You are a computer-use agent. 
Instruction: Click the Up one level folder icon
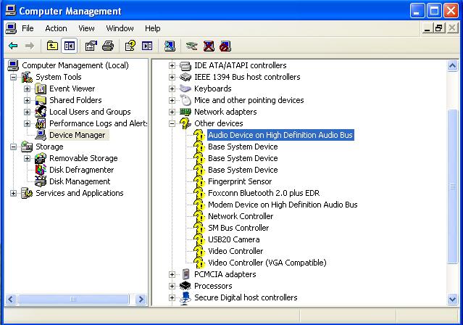pos(52,46)
